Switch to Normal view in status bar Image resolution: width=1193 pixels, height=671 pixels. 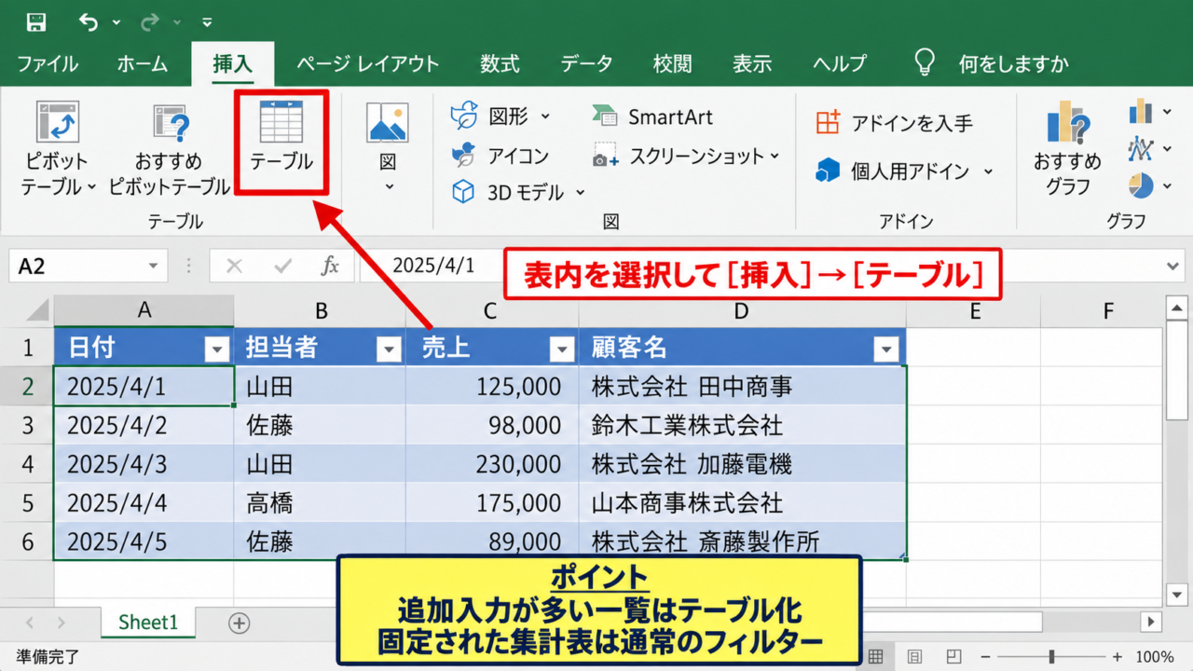click(x=875, y=656)
